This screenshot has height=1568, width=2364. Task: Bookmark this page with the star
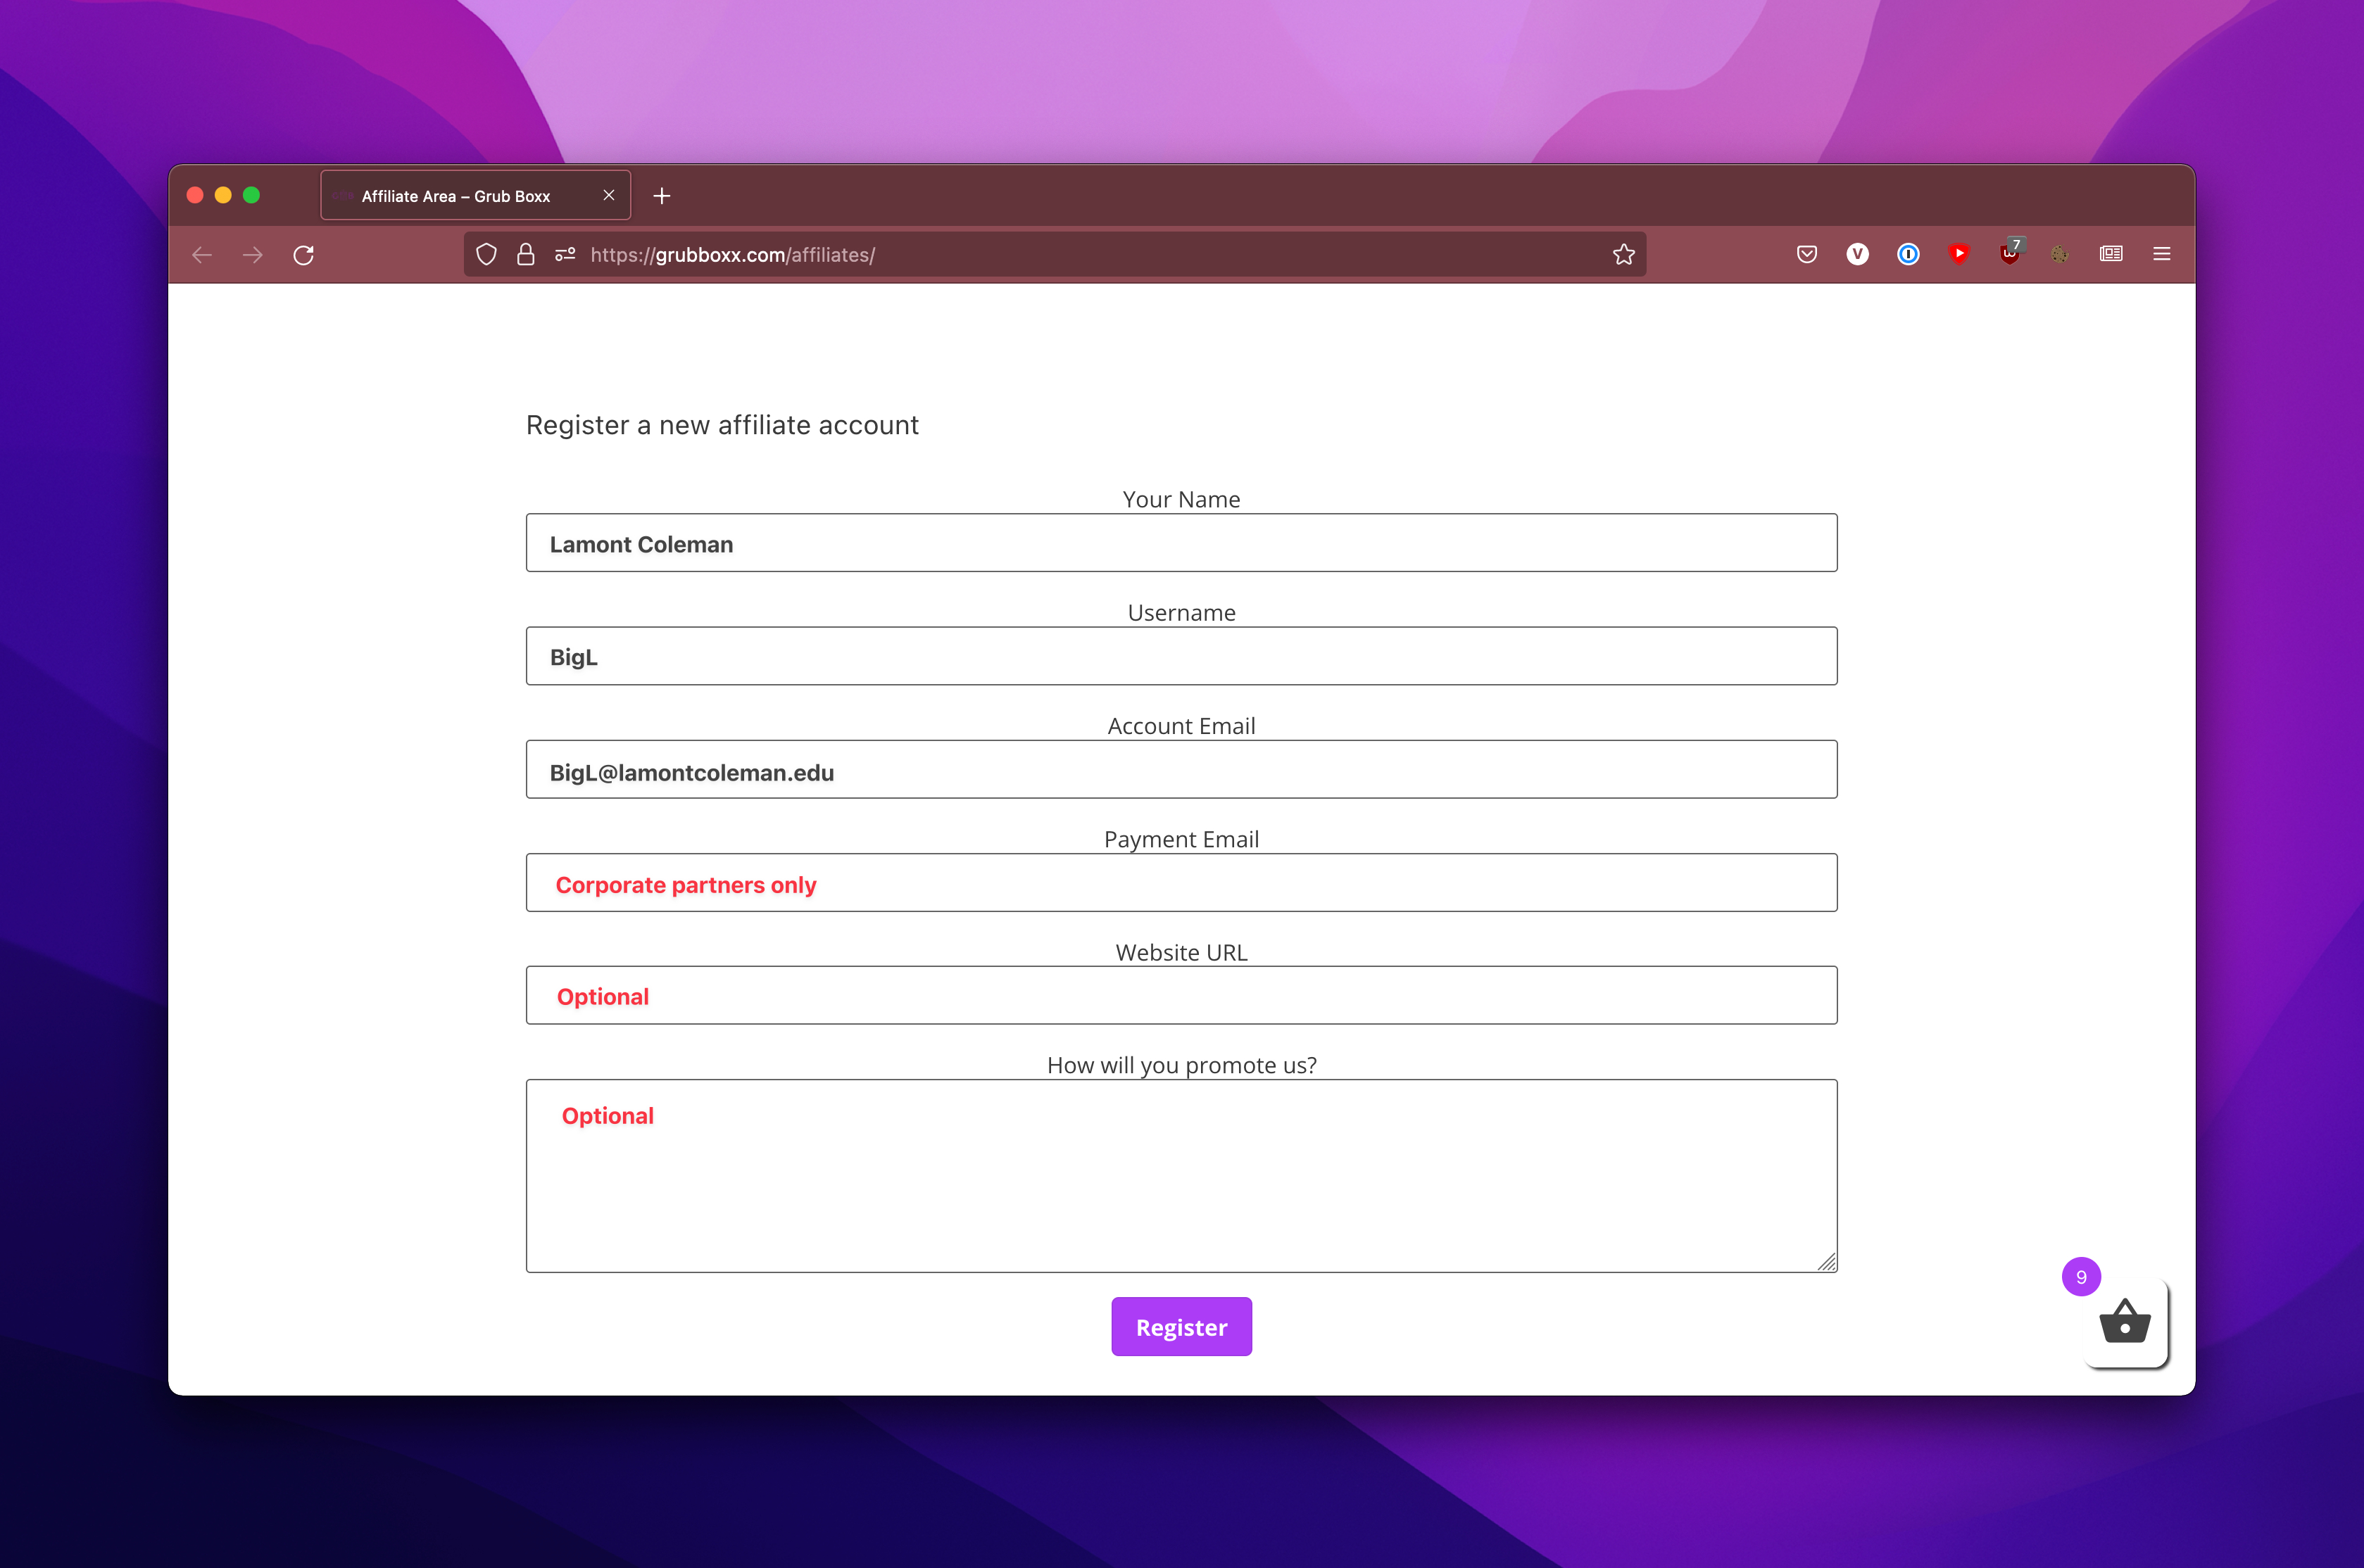tap(1624, 255)
